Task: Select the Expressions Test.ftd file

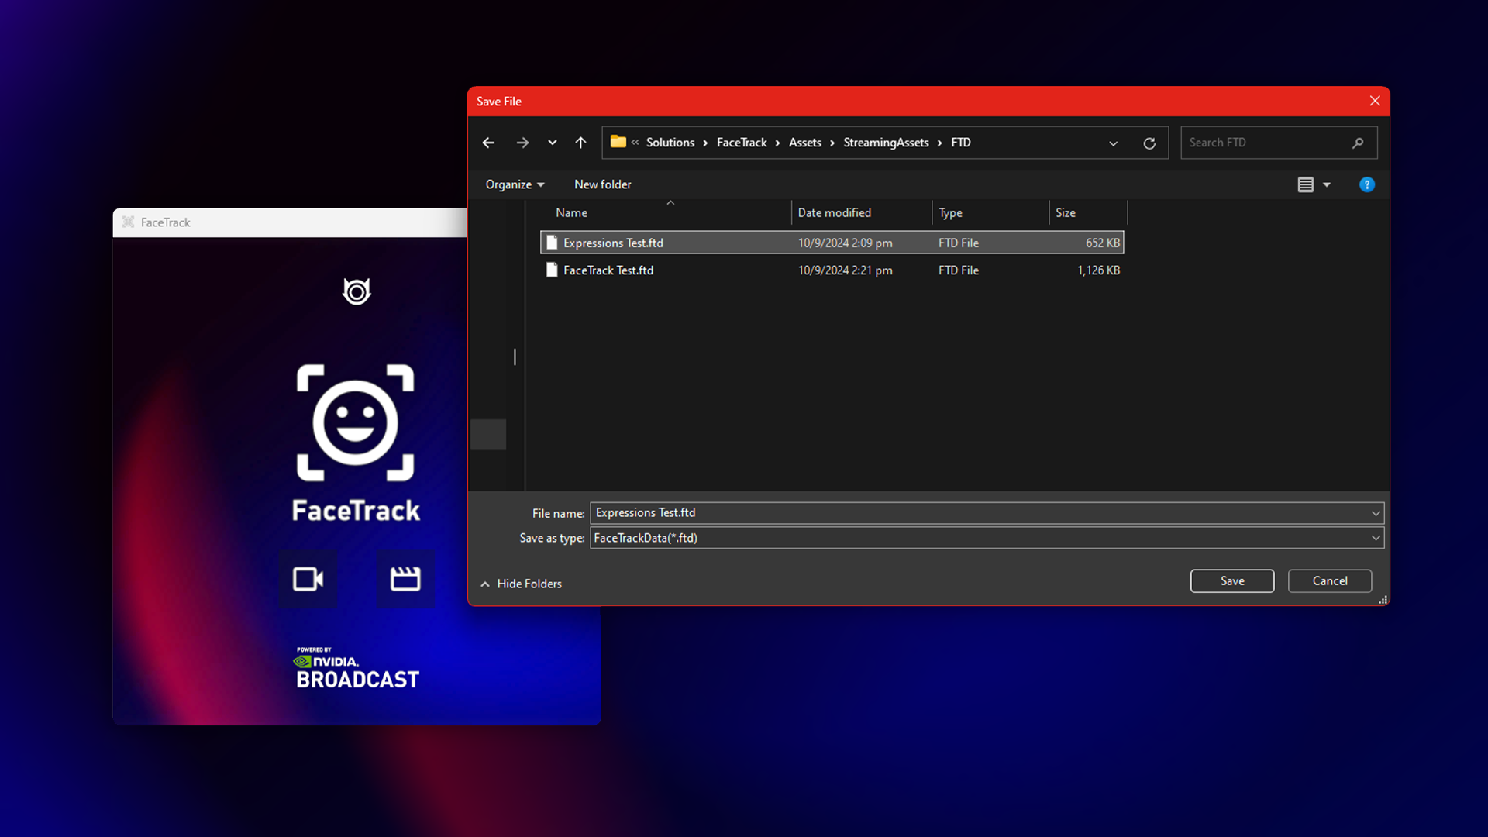Action: [x=832, y=243]
